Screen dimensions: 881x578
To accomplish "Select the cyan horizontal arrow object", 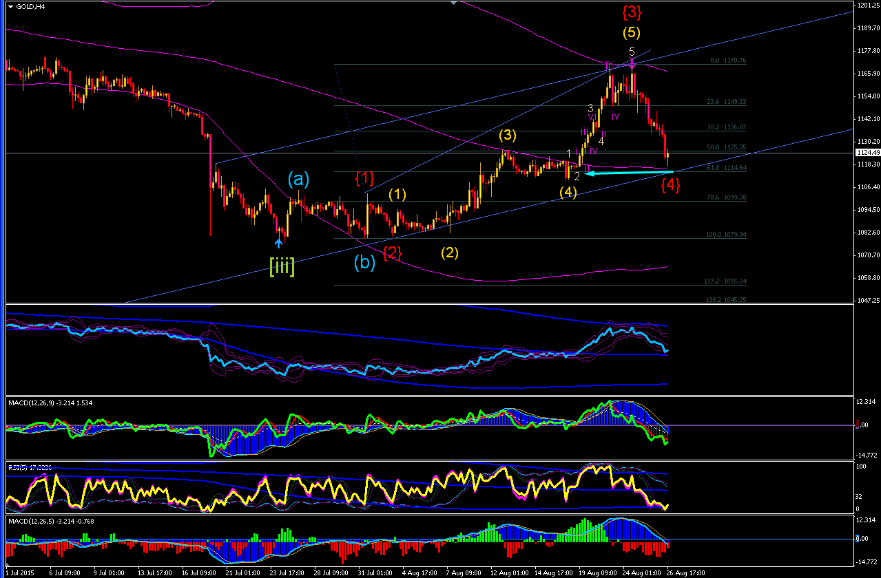I will 628,172.
